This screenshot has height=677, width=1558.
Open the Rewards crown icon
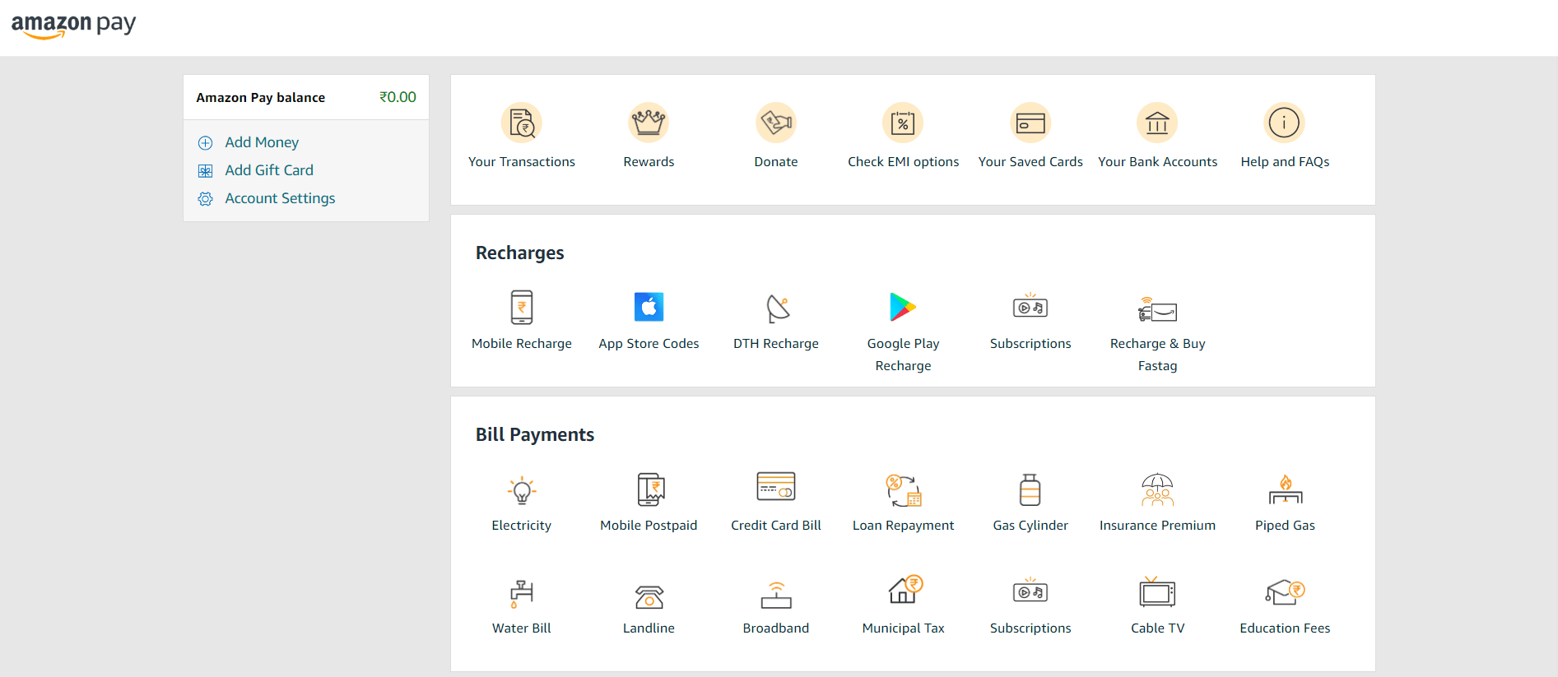(x=649, y=123)
